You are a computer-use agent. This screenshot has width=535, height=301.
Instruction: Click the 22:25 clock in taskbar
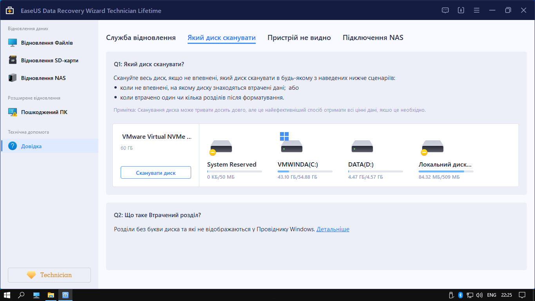point(506,295)
